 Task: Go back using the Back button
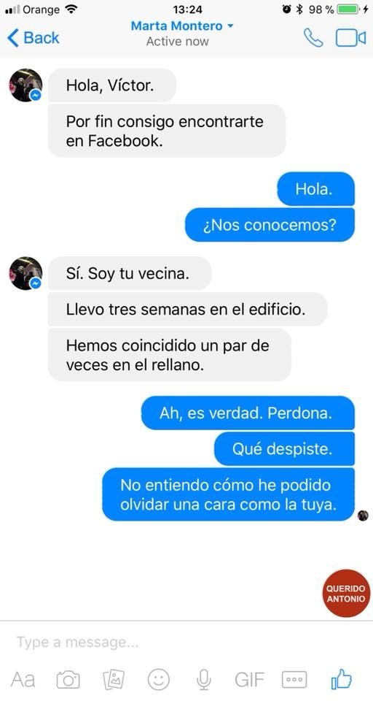[x=34, y=38]
